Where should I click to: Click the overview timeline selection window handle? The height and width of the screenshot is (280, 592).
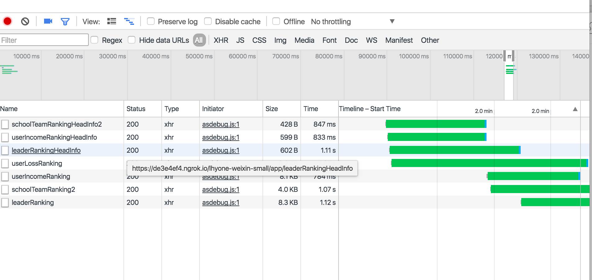tap(505, 56)
